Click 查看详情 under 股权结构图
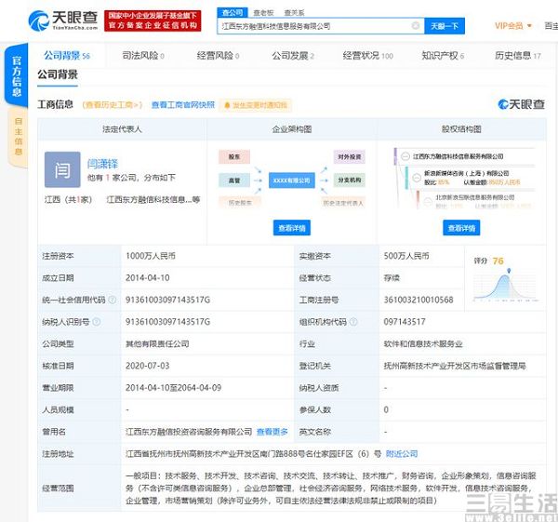Image resolution: width=558 pixels, height=522 pixels. coord(461,228)
